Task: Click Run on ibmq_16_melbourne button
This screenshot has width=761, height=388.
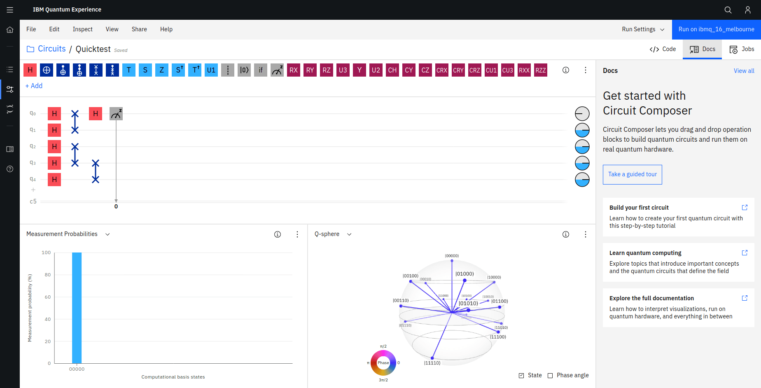Action: (716, 29)
